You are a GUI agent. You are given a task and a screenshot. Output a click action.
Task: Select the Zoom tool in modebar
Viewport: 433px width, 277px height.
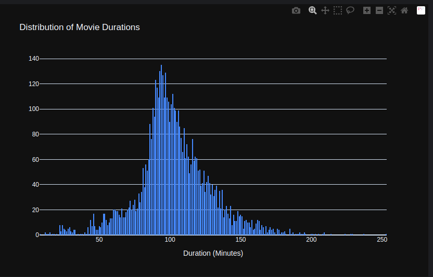pos(313,10)
